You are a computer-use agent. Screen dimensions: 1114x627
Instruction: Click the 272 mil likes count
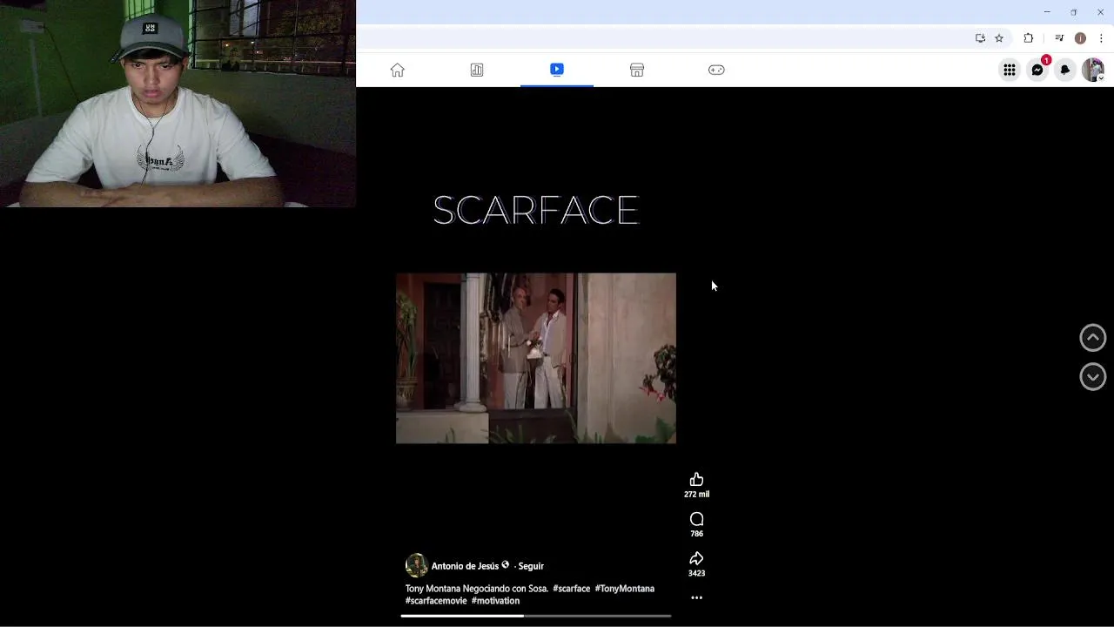point(696,495)
